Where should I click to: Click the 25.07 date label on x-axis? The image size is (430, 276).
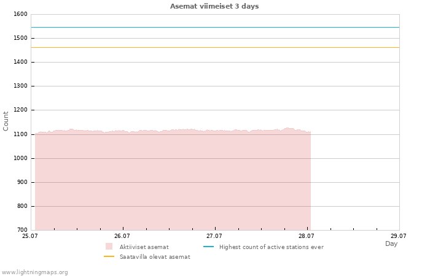coord(30,236)
